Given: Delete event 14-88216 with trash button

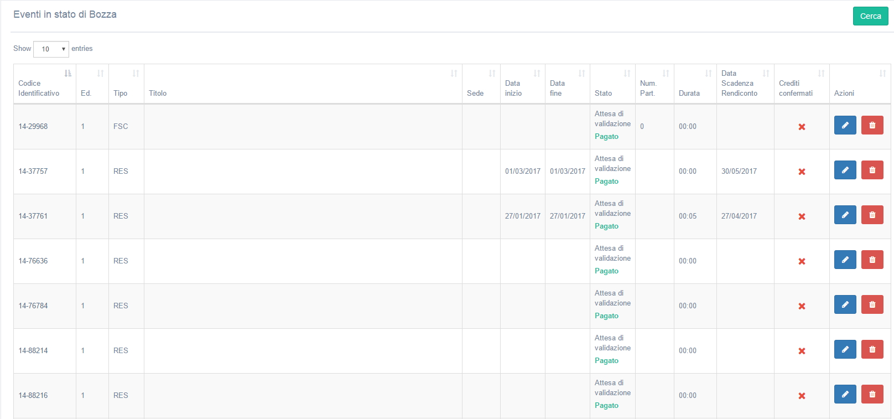Looking at the screenshot, I should 872,394.
